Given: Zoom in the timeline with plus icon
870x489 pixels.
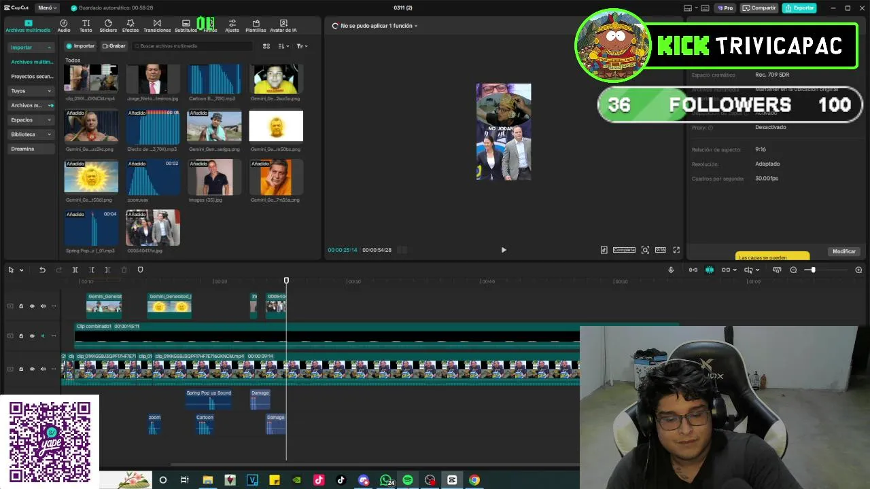Looking at the screenshot, I should pos(858,270).
